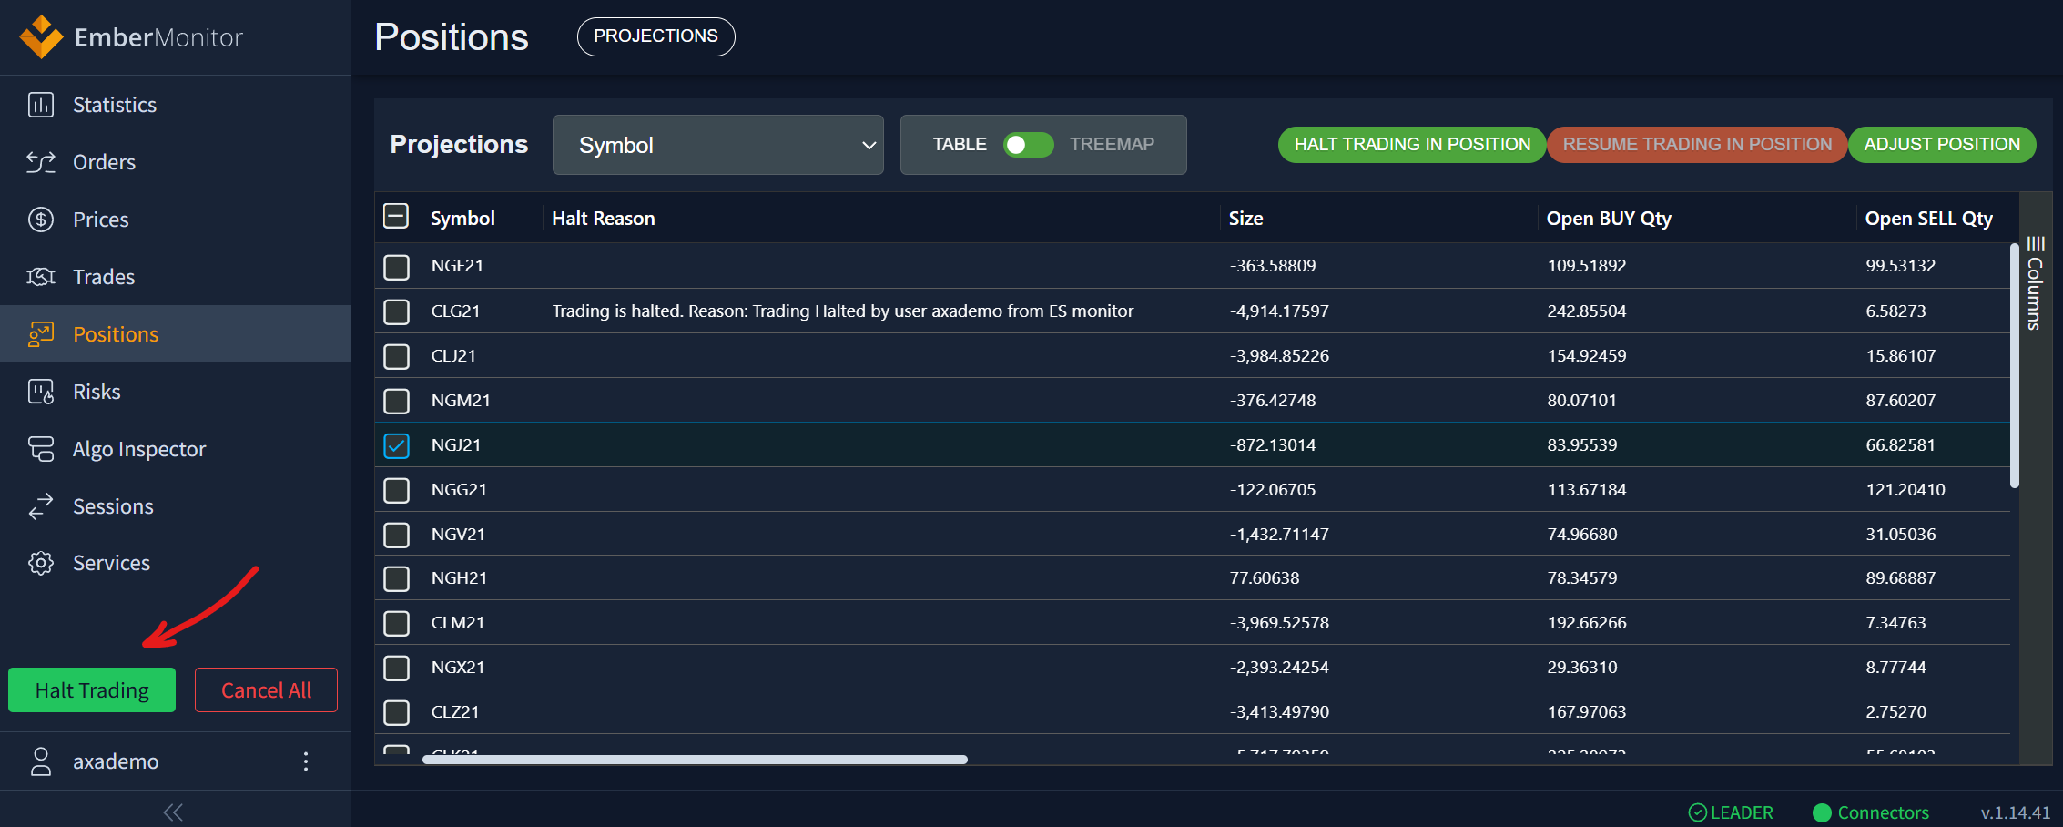Image resolution: width=2063 pixels, height=827 pixels.
Task: Check the NGX21 row checkbox
Action: pyautogui.click(x=396, y=668)
